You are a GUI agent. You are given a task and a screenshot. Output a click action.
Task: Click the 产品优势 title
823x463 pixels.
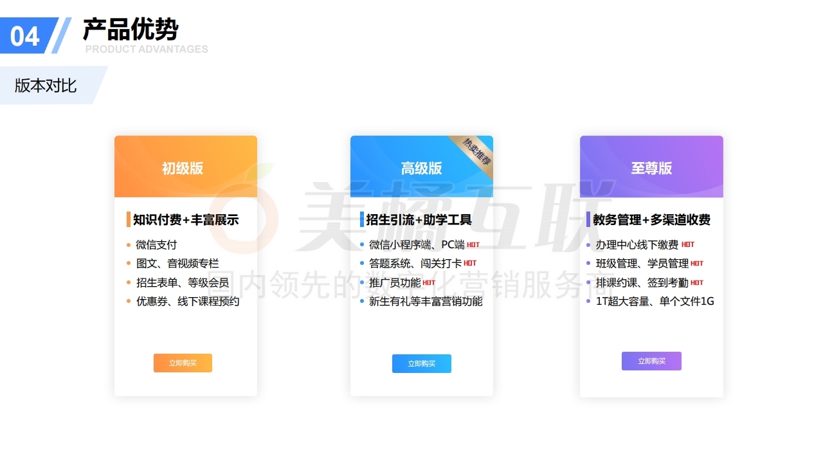131,30
